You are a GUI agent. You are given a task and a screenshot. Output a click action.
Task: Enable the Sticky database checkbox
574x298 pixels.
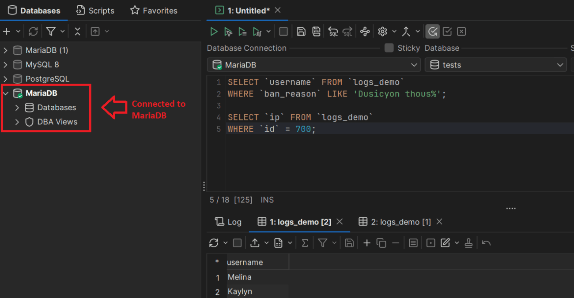pos(389,48)
